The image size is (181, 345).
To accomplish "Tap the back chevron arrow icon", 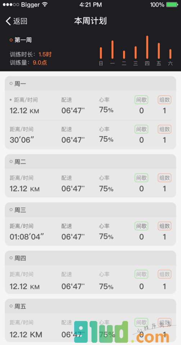I will 8,21.
